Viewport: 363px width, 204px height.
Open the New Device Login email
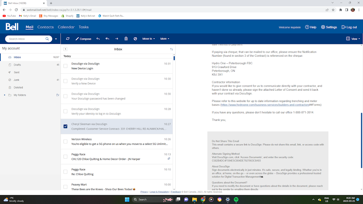click(117, 66)
